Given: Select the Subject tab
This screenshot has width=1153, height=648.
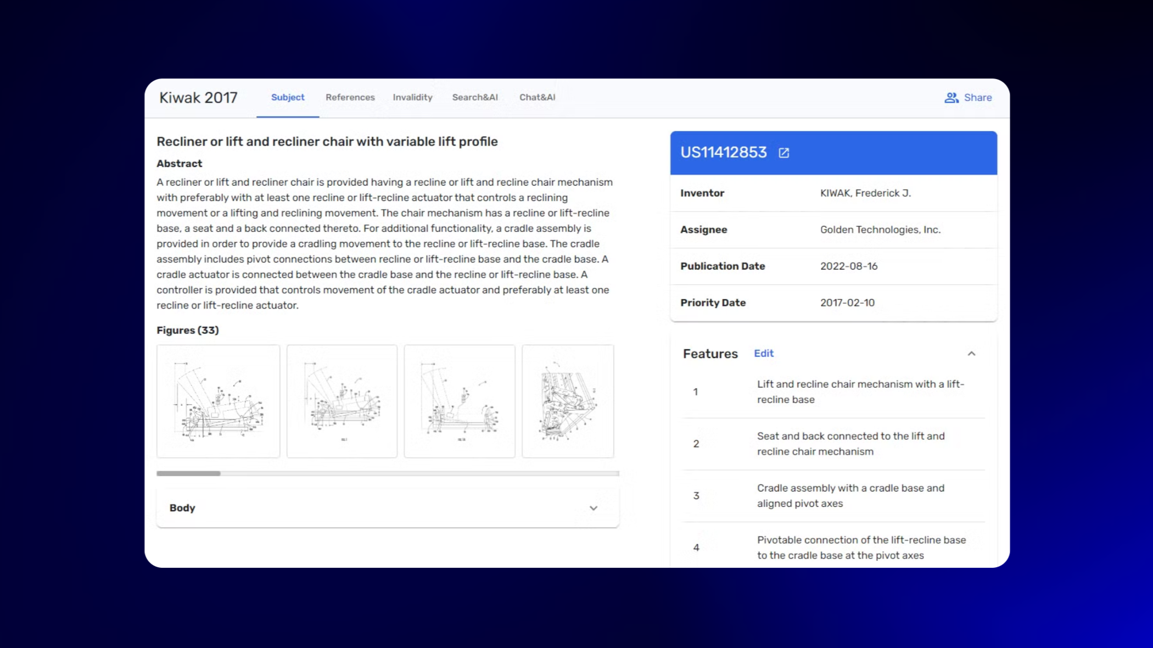Looking at the screenshot, I should pyautogui.click(x=287, y=97).
